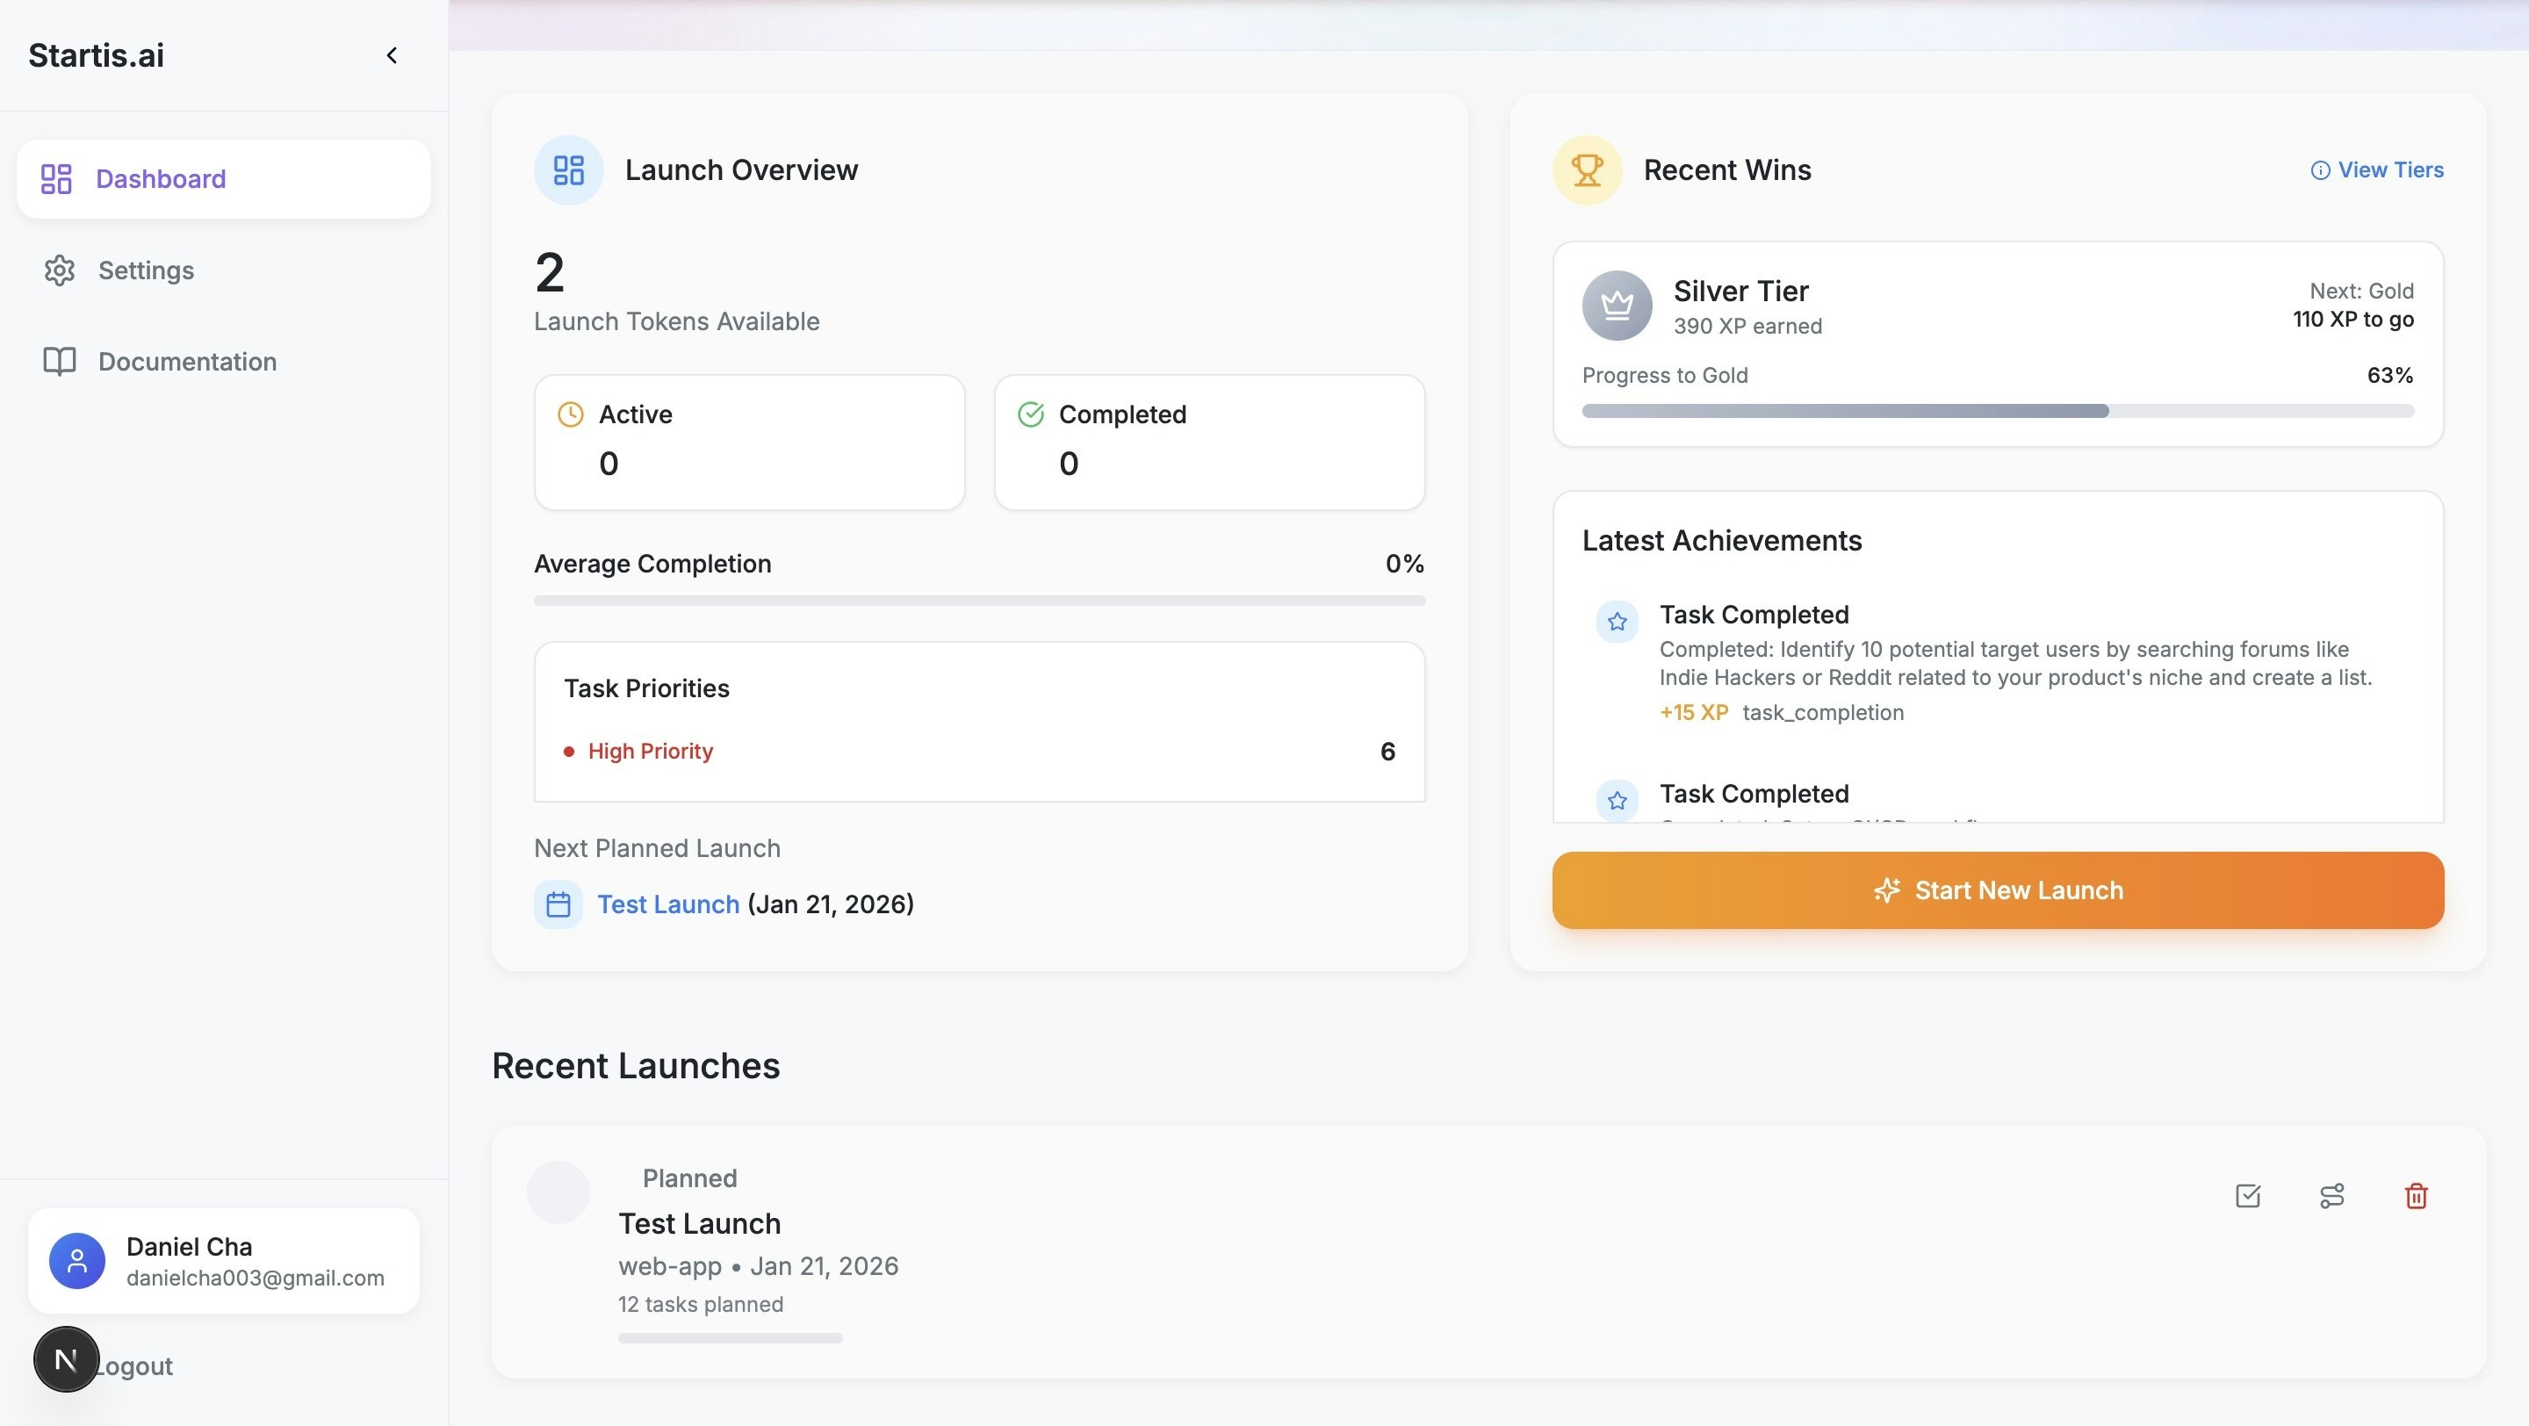Screen dimensions: 2529x1426
Task: Open the Dashboard navigation entry
Action: [x=160, y=178]
